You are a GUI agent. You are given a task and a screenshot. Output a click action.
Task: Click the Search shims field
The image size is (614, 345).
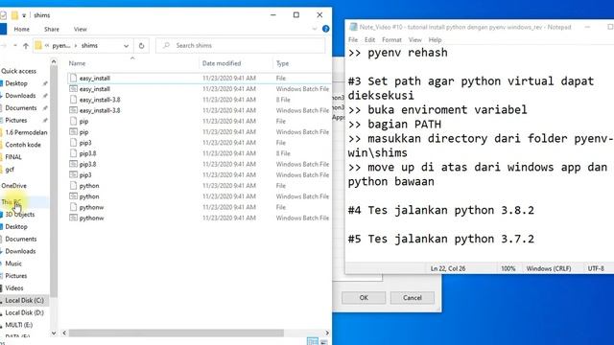[241, 46]
